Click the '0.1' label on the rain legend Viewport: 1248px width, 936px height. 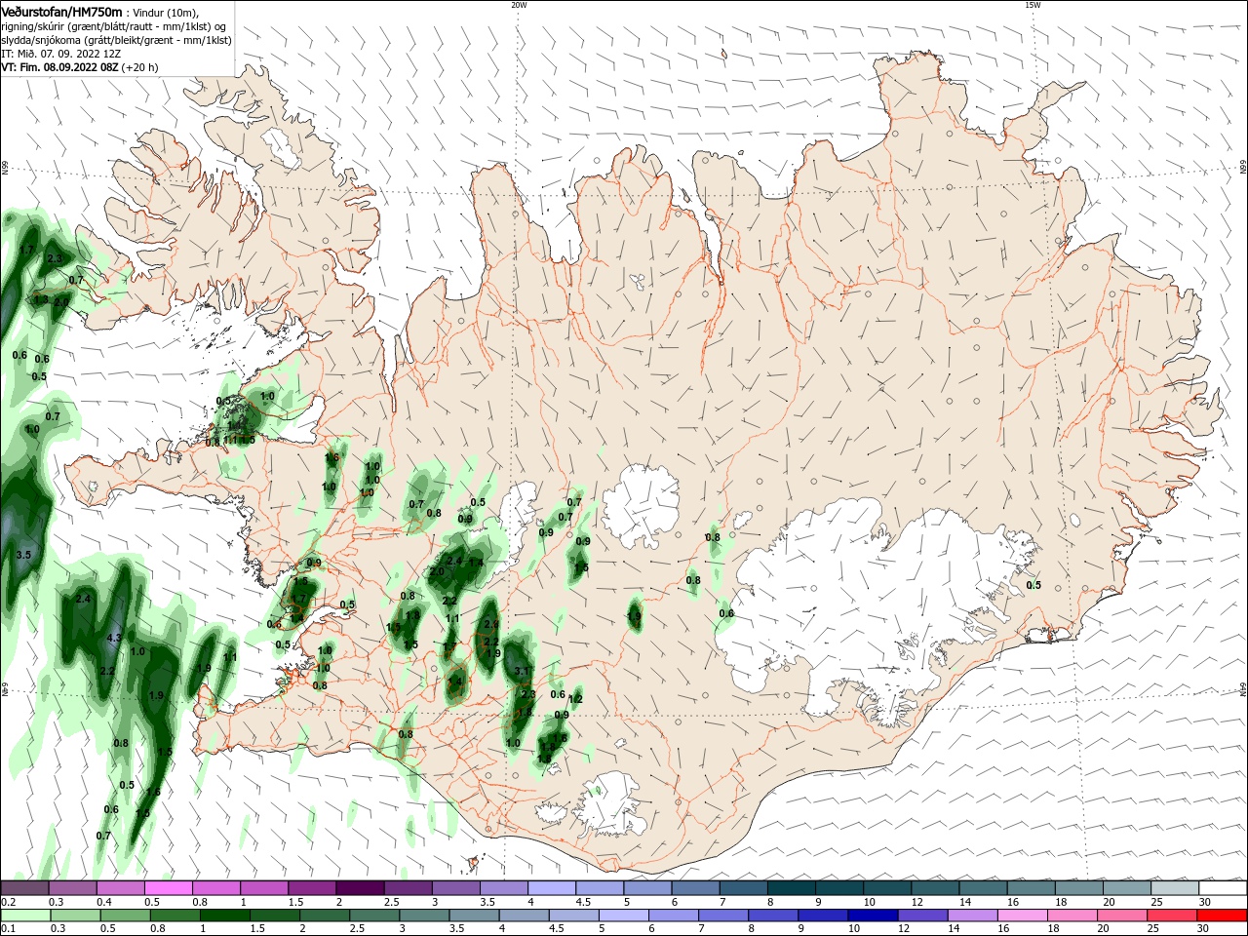point(8,929)
